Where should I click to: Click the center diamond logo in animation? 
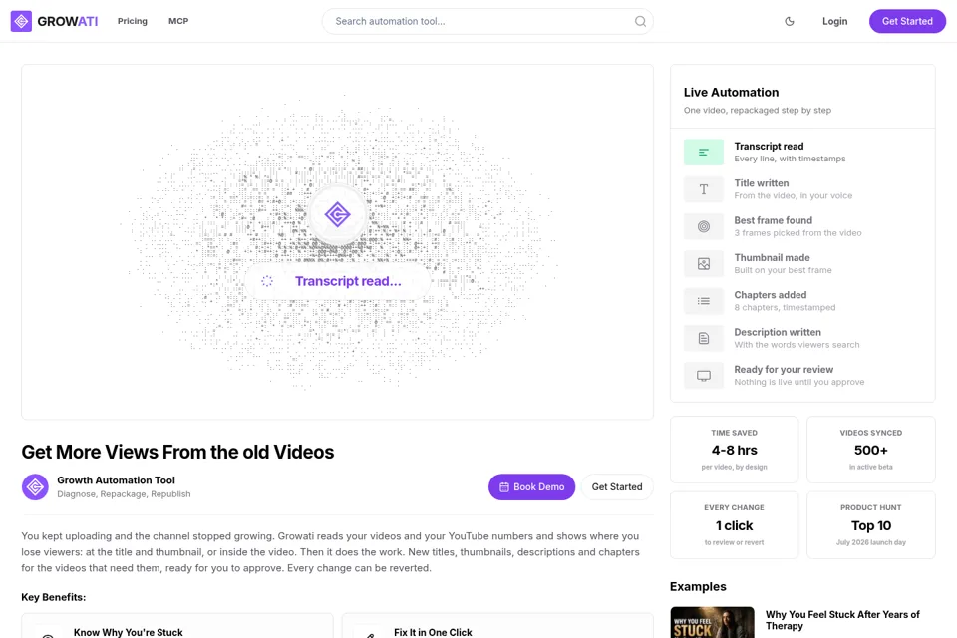click(x=338, y=215)
